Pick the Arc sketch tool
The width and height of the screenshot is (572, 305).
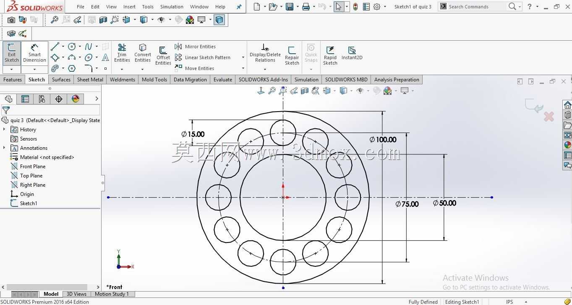click(x=72, y=57)
